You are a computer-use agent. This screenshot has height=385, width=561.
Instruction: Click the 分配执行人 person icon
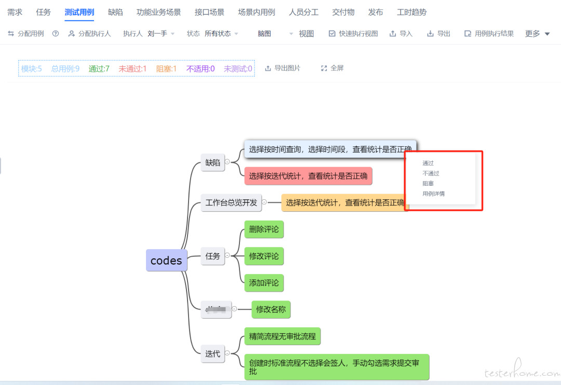pos(72,34)
